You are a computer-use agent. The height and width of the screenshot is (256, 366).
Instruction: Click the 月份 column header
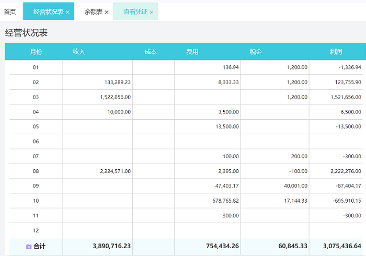[36, 52]
